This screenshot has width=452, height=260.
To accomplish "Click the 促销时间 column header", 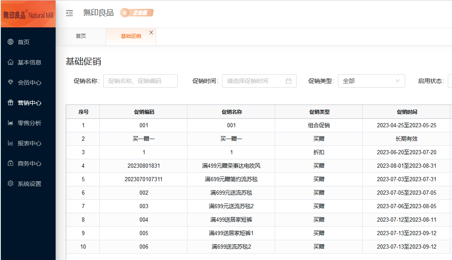I will point(407,112).
